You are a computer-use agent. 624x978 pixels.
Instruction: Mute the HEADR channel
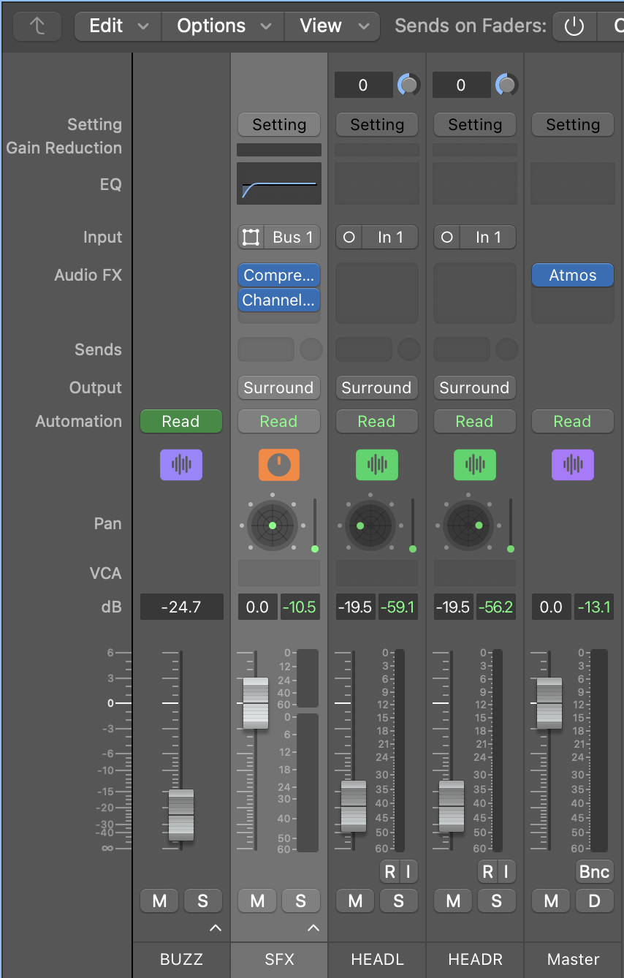[453, 901]
